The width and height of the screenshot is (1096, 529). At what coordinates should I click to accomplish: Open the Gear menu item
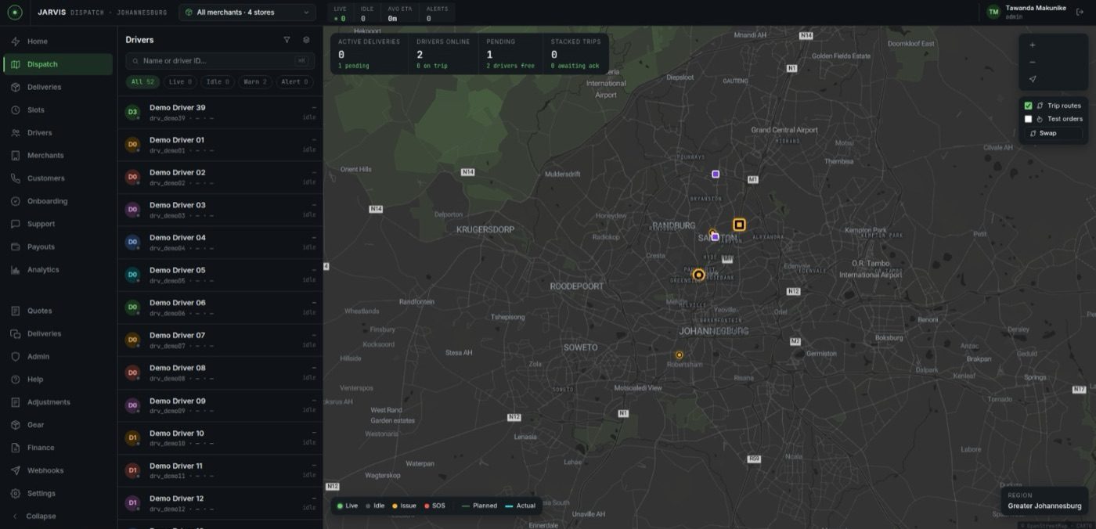tap(58, 425)
